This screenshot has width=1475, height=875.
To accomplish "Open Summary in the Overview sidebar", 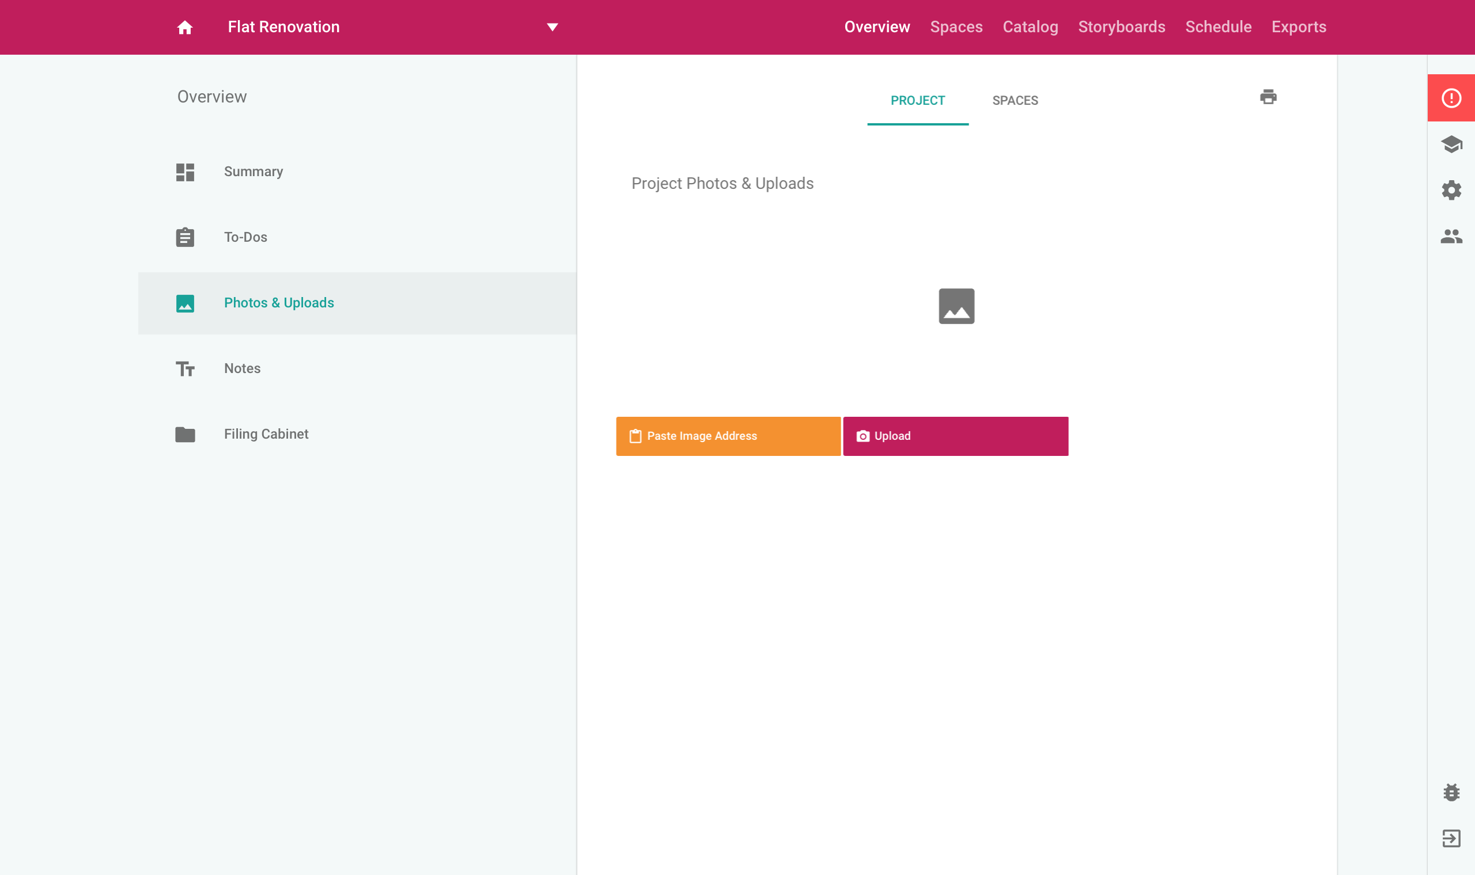I will (x=253, y=172).
